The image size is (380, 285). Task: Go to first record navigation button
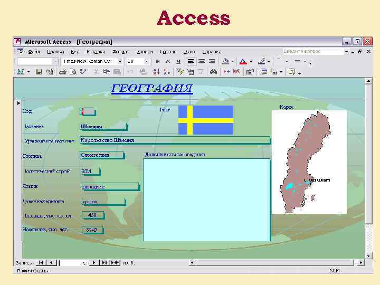pos(41,262)
